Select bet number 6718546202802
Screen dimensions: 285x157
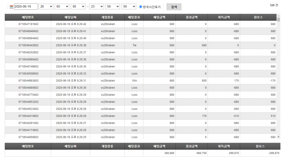click(x=28, y=52)
